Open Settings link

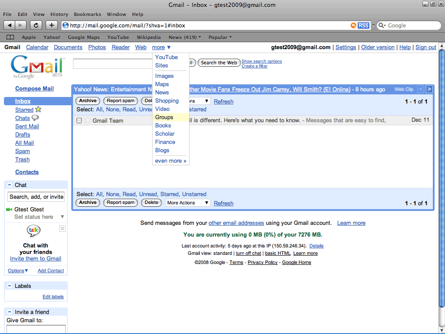345,47
